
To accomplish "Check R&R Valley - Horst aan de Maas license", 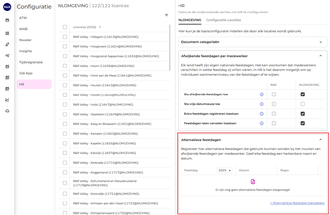I will (x=65, y=75).
